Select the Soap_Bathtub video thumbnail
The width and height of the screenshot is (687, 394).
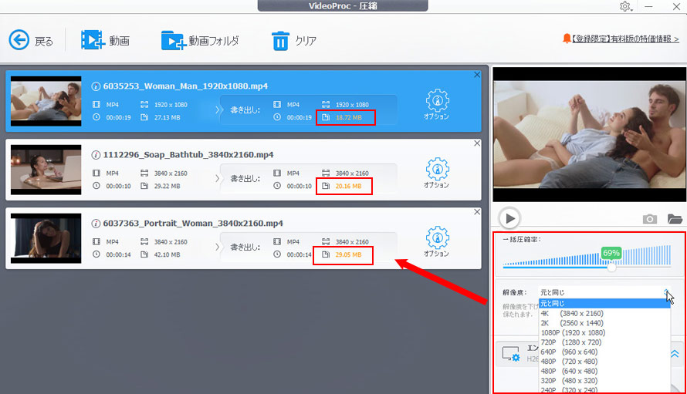46,170
